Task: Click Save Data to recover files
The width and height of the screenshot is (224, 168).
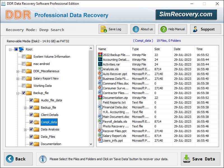Action: [200, 159]
